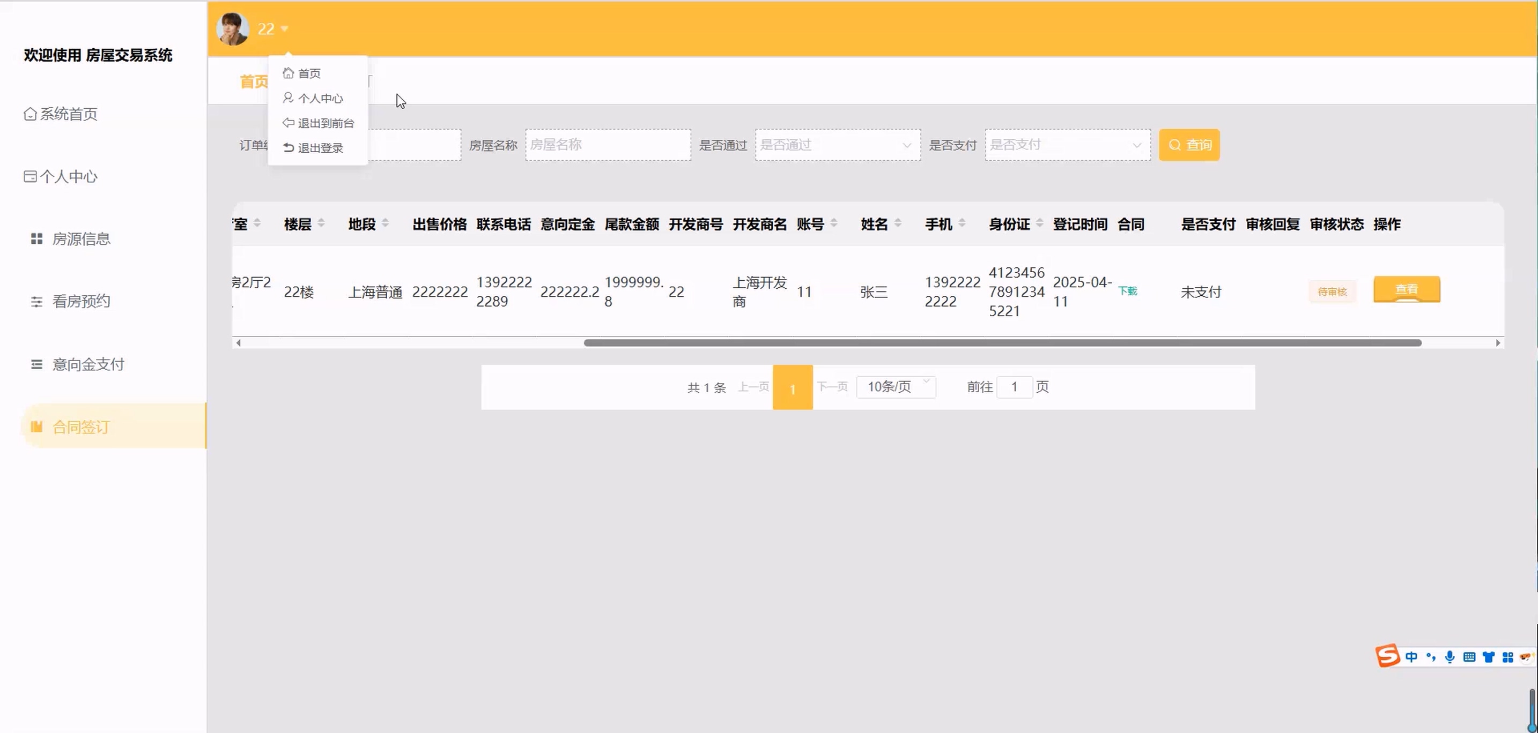The image size is (1538, 733).
Task: Select 退出登录 from user menu
Action: tap(320, 148)
